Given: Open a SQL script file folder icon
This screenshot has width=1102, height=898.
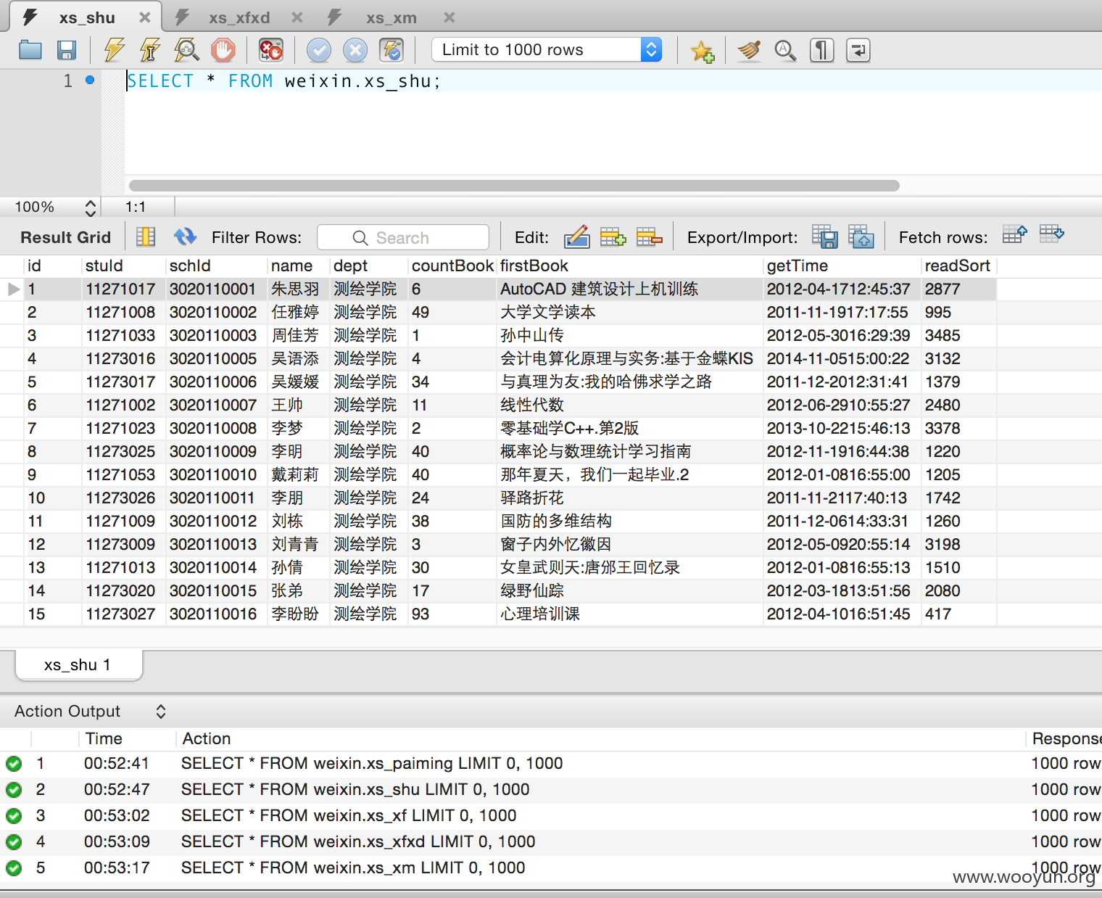Looking at the screenshot, I should (30, 50).
